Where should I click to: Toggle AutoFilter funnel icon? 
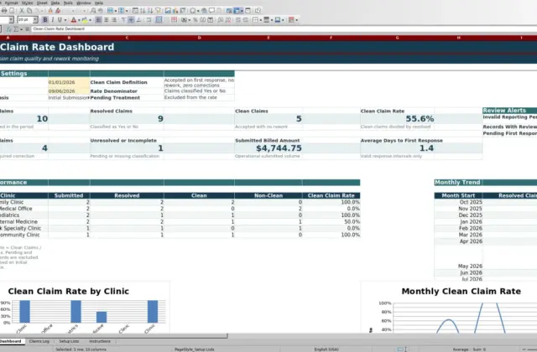coord(158,11)
